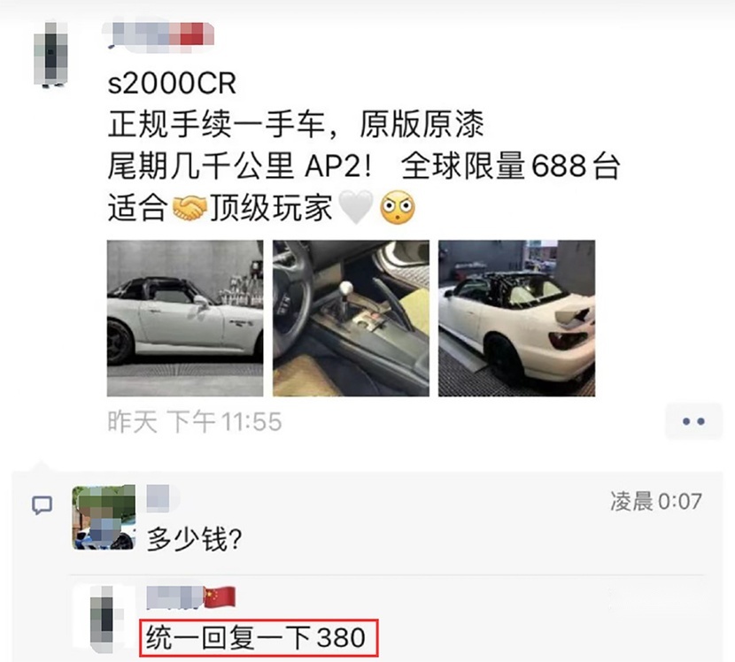Tap the text line 全球限量688台
Image resolution: width=735 pixels, height=662 pixels.
tap(510, 165)
